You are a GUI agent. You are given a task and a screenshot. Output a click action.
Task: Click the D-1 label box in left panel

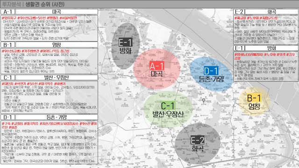pos(7,117)
